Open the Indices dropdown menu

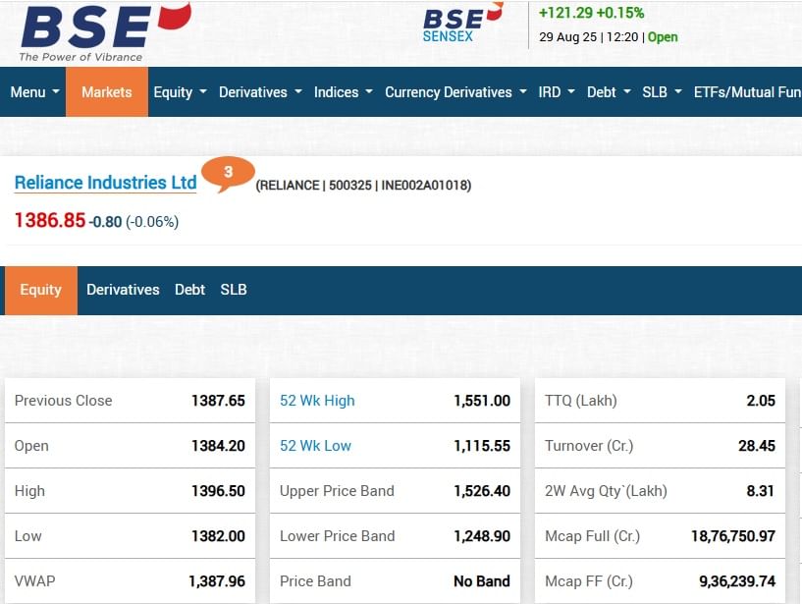coord(343,92)
